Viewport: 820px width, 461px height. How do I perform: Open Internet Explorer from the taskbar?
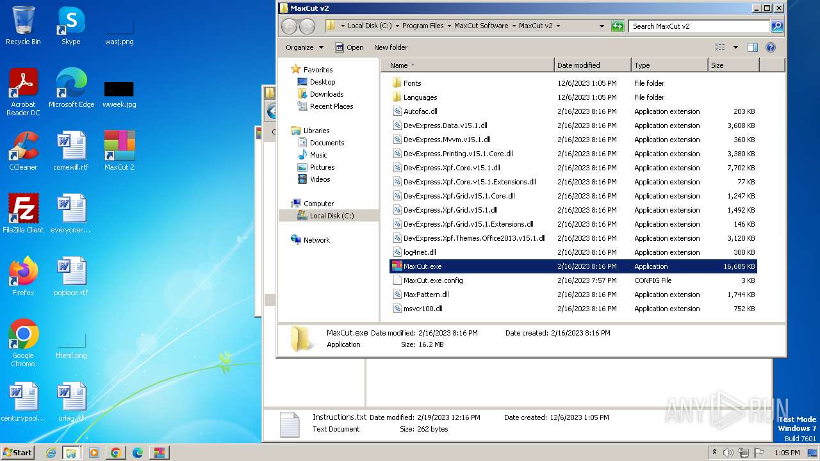[x=51, y=453]
